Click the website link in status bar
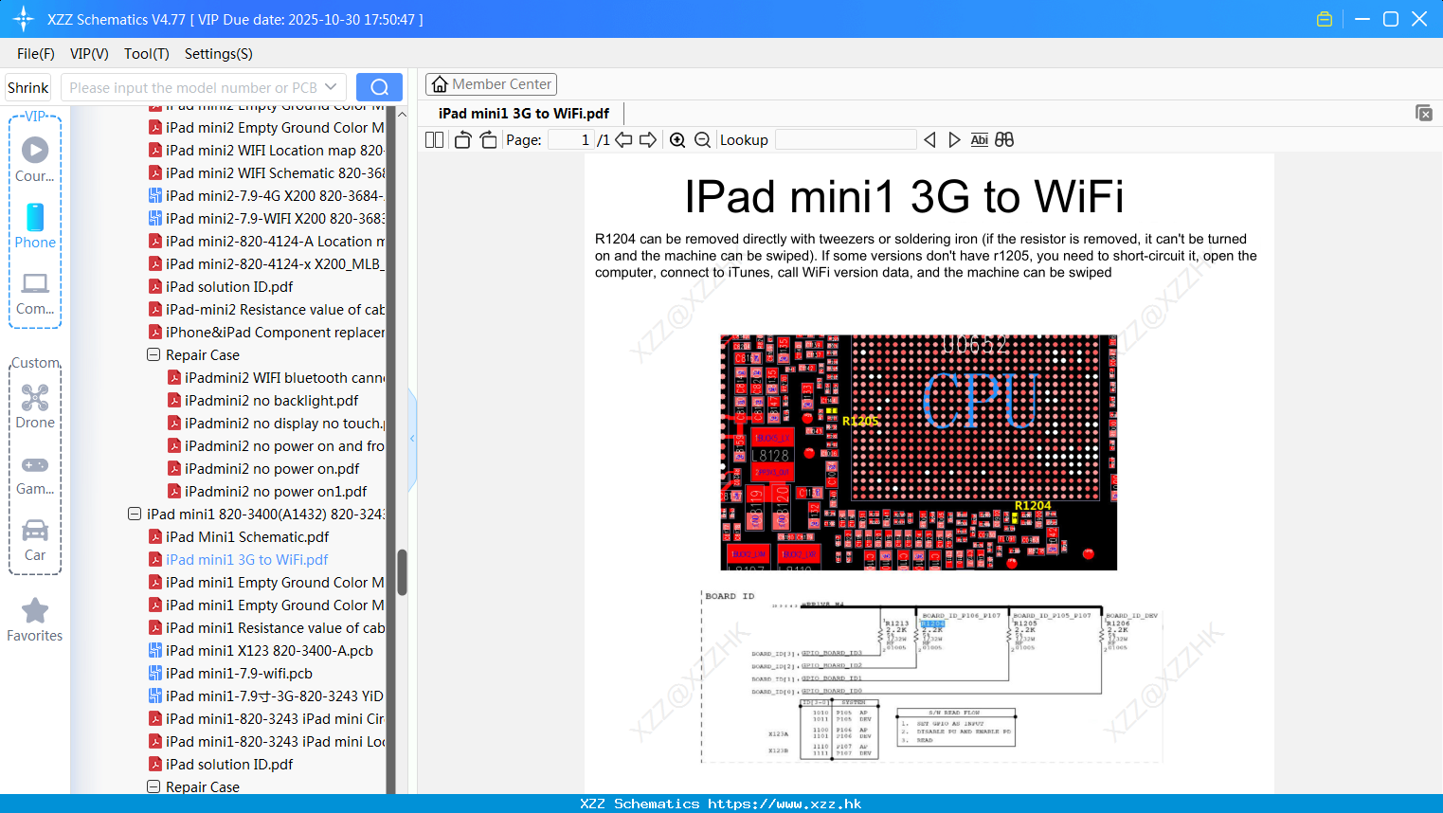Viewport: 1443px width, 813px height. point(785,804)
